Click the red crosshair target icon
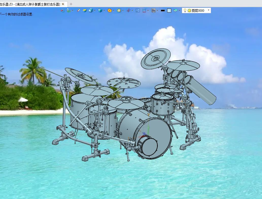The width and height of the screenshot is (262, 199). tap(128, 10)
